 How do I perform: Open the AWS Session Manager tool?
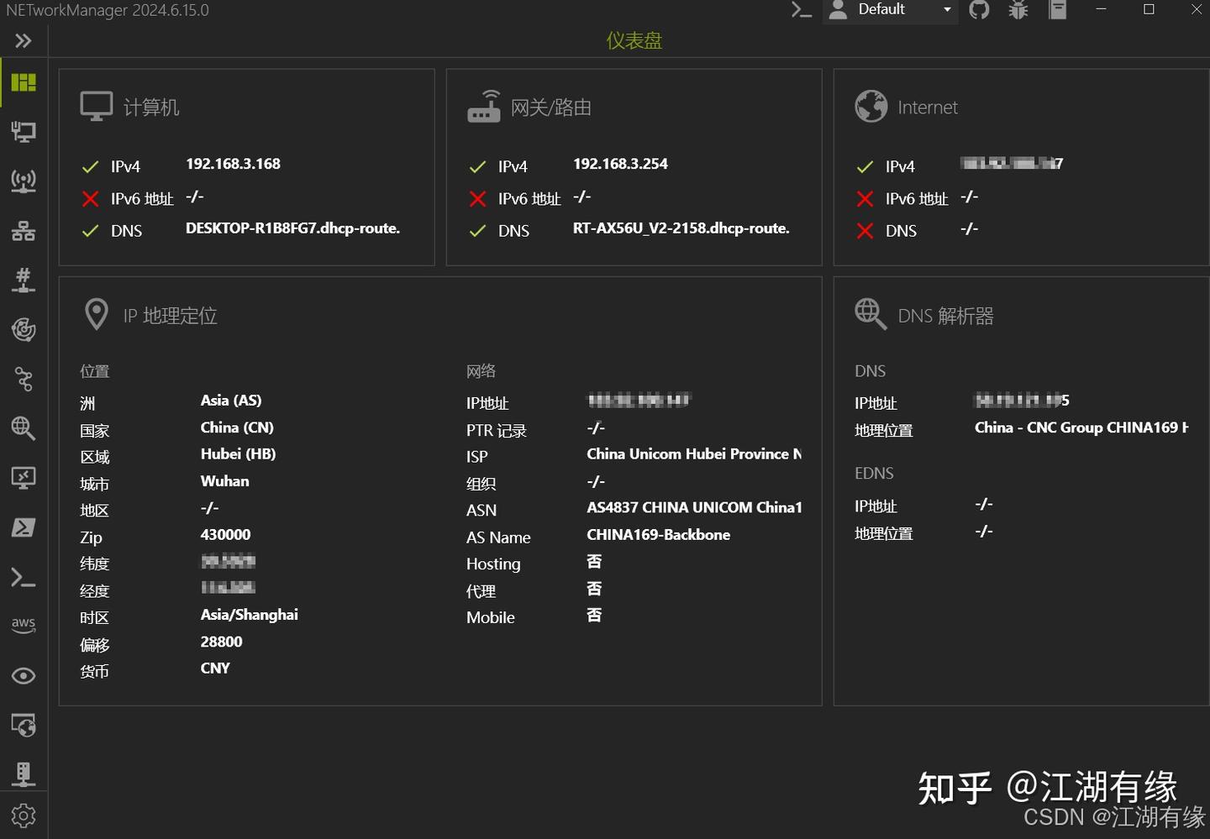tap(24, 625)
